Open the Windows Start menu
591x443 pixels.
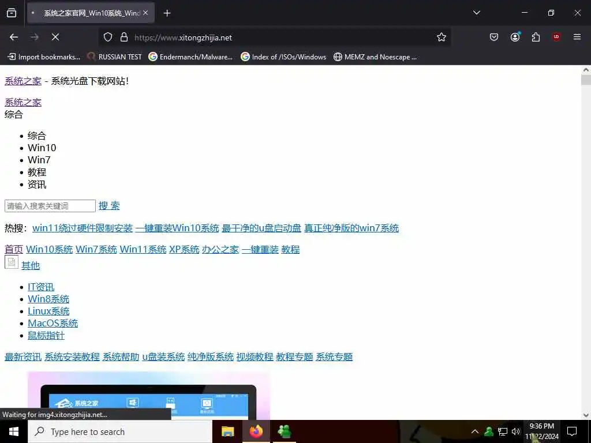coord(14,431)
